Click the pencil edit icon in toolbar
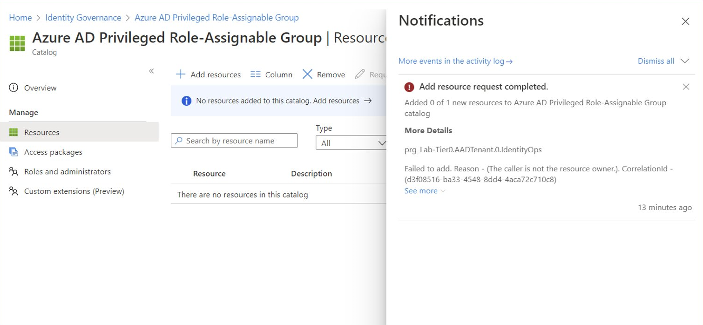The height and width of the screenshot is (325, 703). [x=359, y=74]
